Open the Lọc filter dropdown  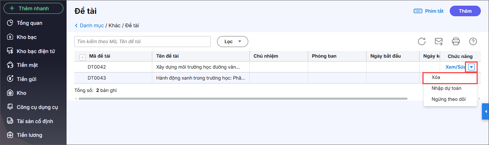(x=232, y=41)
